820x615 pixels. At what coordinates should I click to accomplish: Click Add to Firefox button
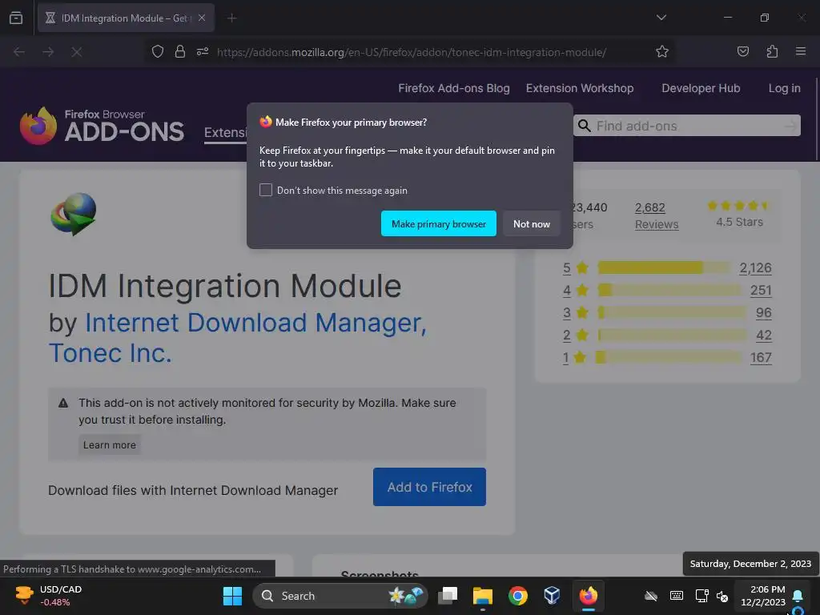(x=429, y=487)
